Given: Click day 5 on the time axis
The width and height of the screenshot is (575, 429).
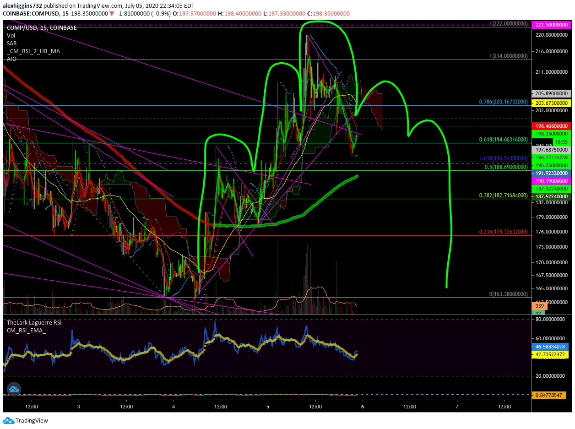Looking at the screenshot, I should tap(268, 406).
